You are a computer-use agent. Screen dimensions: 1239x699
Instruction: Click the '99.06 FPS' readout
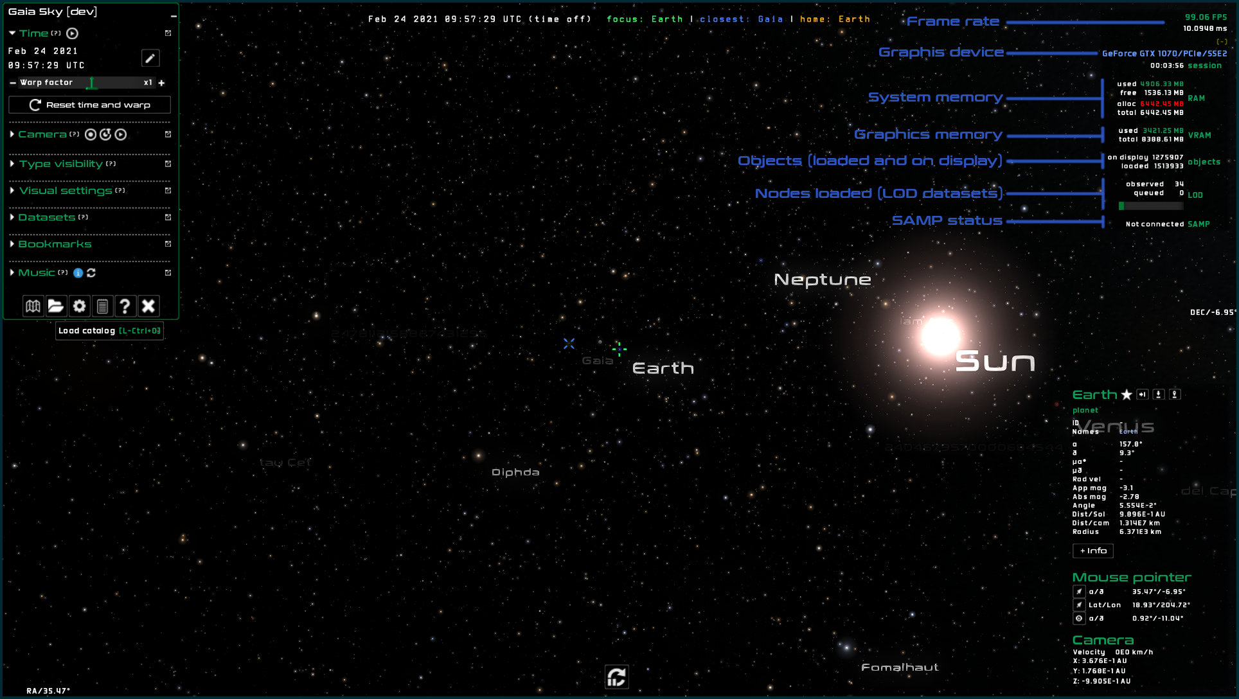tap(1206, 17)
